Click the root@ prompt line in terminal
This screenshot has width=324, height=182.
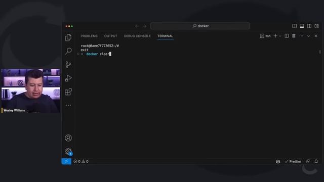pyautogui.click(x=100, y=46)
